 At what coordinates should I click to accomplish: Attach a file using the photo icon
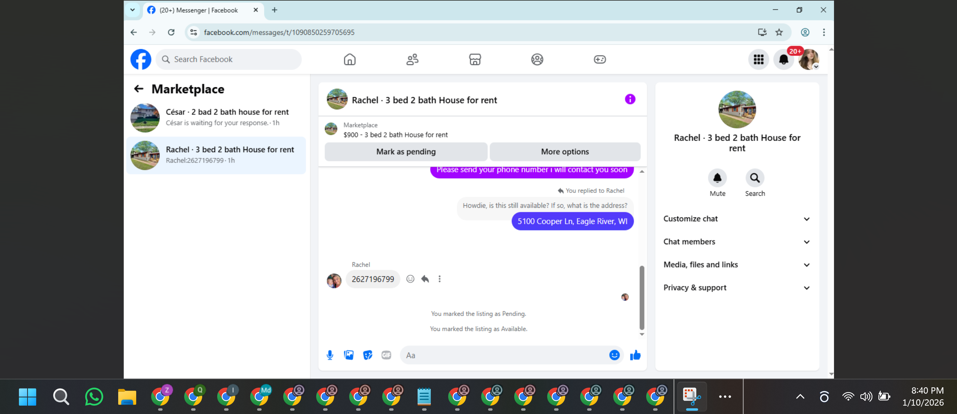coord(349,355)
